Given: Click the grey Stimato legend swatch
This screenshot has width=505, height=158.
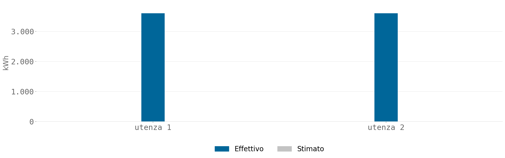Looking at the screenshot, I should pos(284,149).
